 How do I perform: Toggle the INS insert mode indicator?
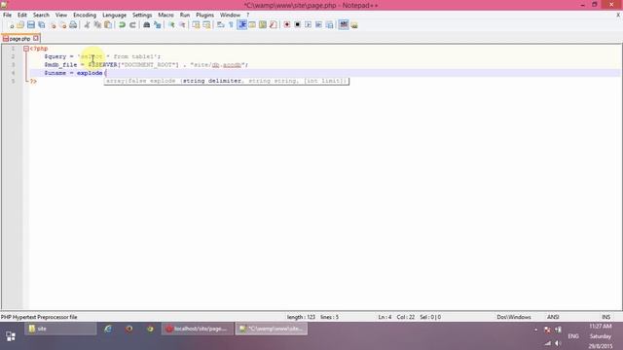605,317
